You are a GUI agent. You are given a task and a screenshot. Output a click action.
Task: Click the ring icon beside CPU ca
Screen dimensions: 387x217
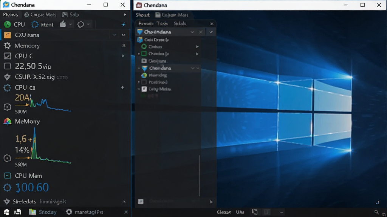(8, 87)
